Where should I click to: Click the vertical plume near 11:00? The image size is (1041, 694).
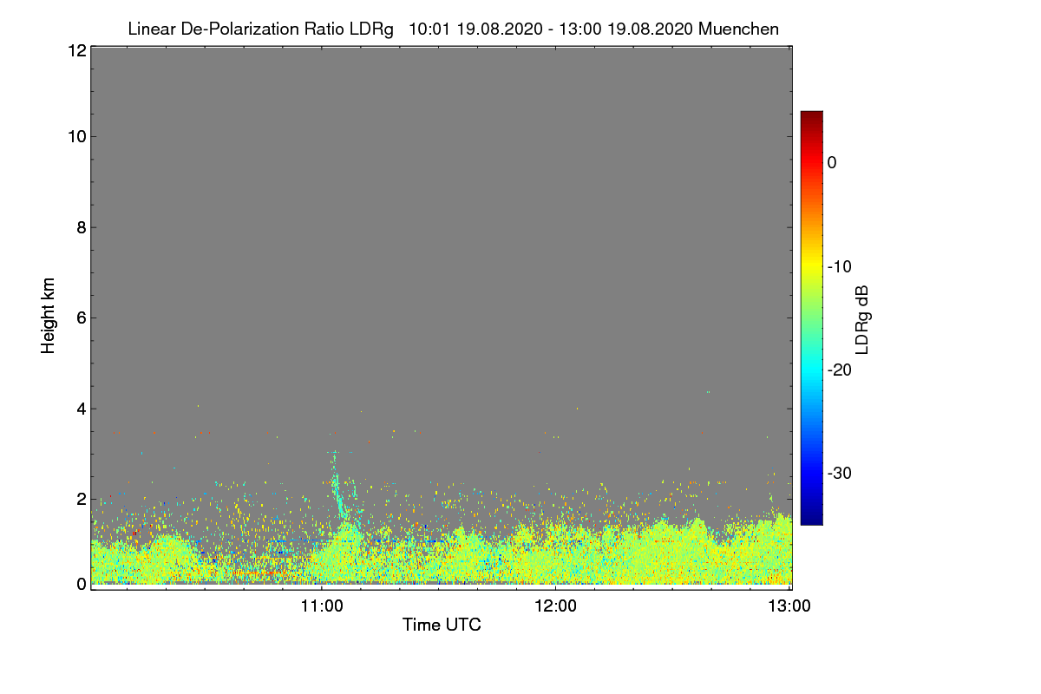pyautogui.click(x=338, y=490)
